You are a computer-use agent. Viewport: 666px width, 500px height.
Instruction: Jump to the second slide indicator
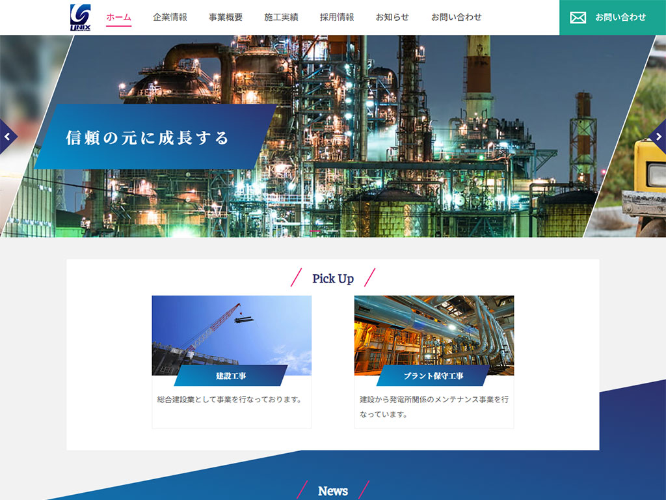point(333,231)
